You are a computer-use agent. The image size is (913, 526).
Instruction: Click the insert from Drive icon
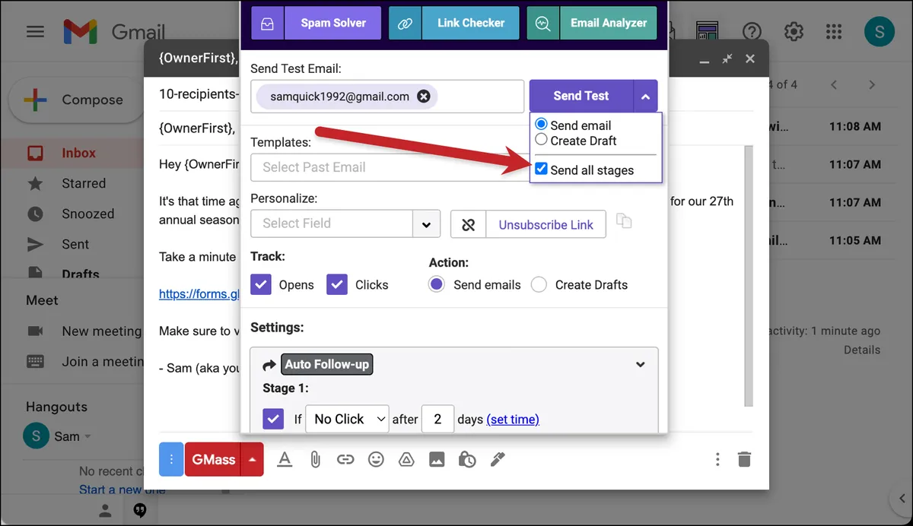406,459
